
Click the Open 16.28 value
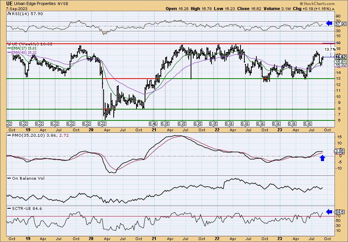[176, 9]
